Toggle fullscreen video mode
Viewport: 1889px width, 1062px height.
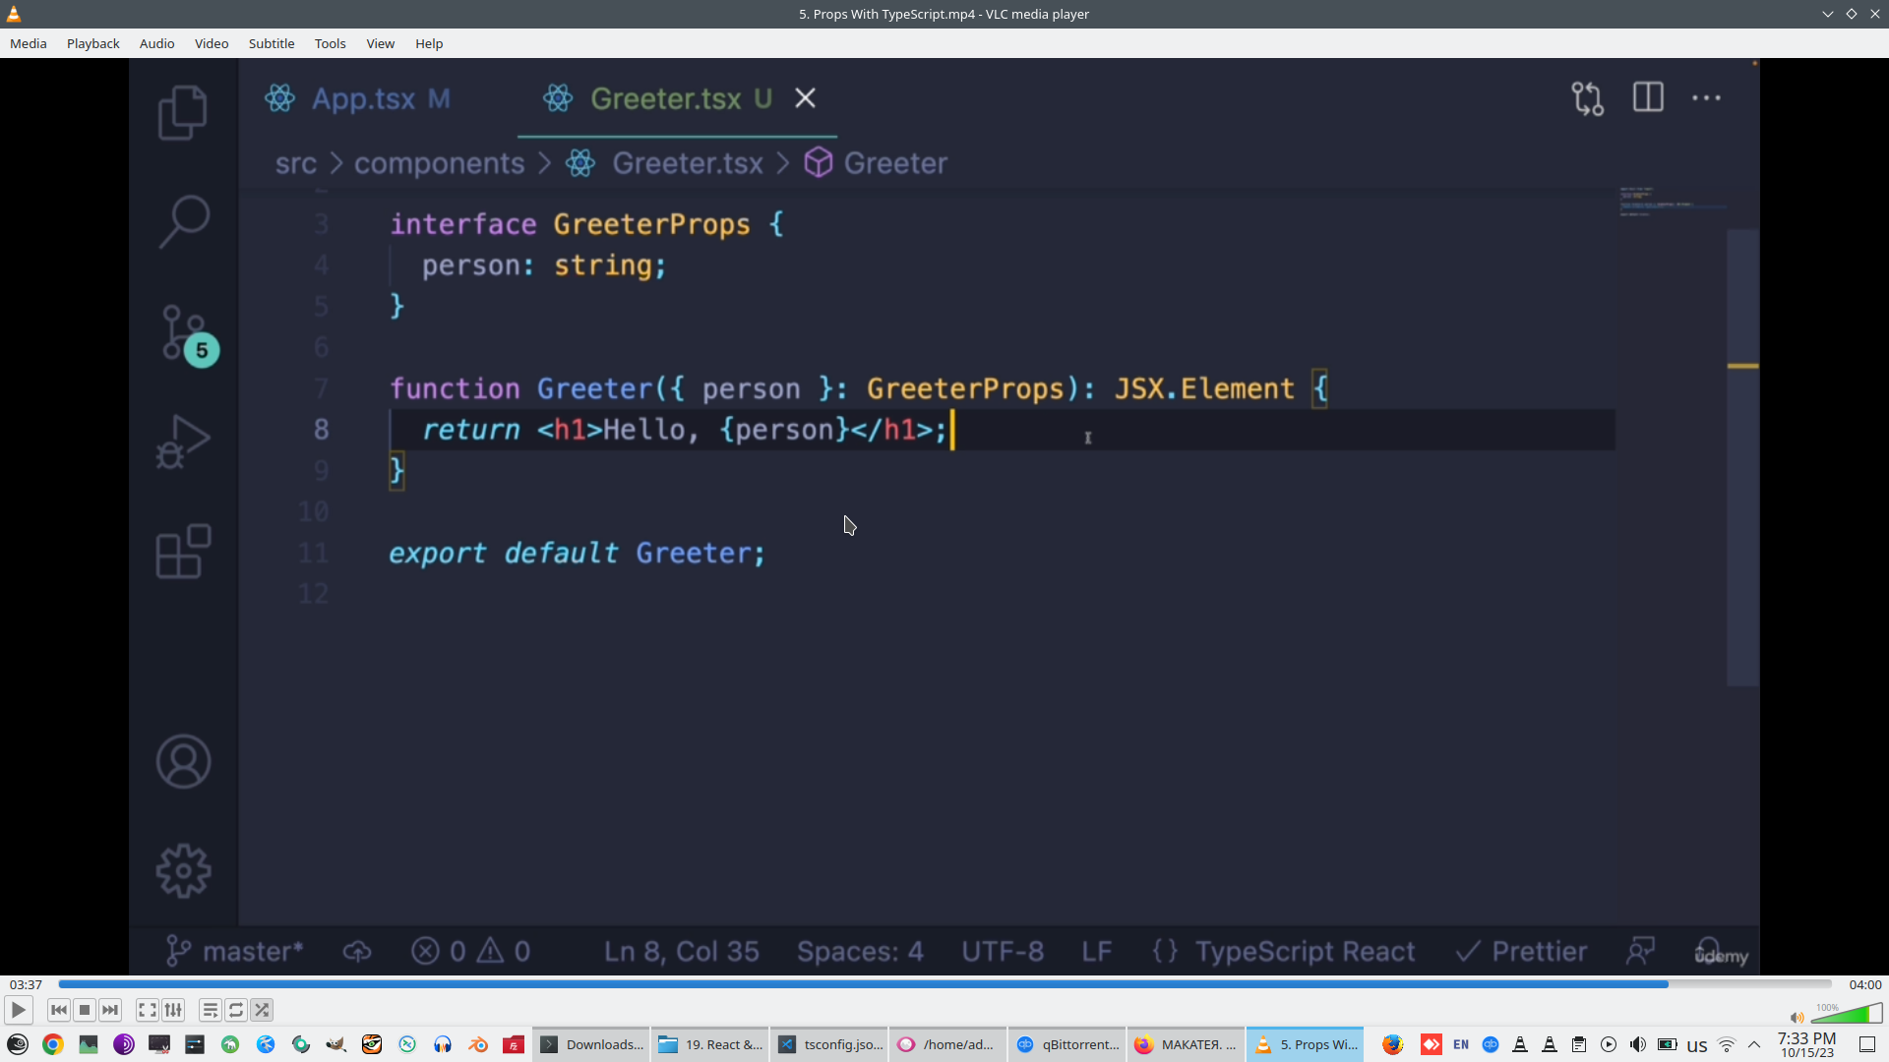(x=147, y=1010)
